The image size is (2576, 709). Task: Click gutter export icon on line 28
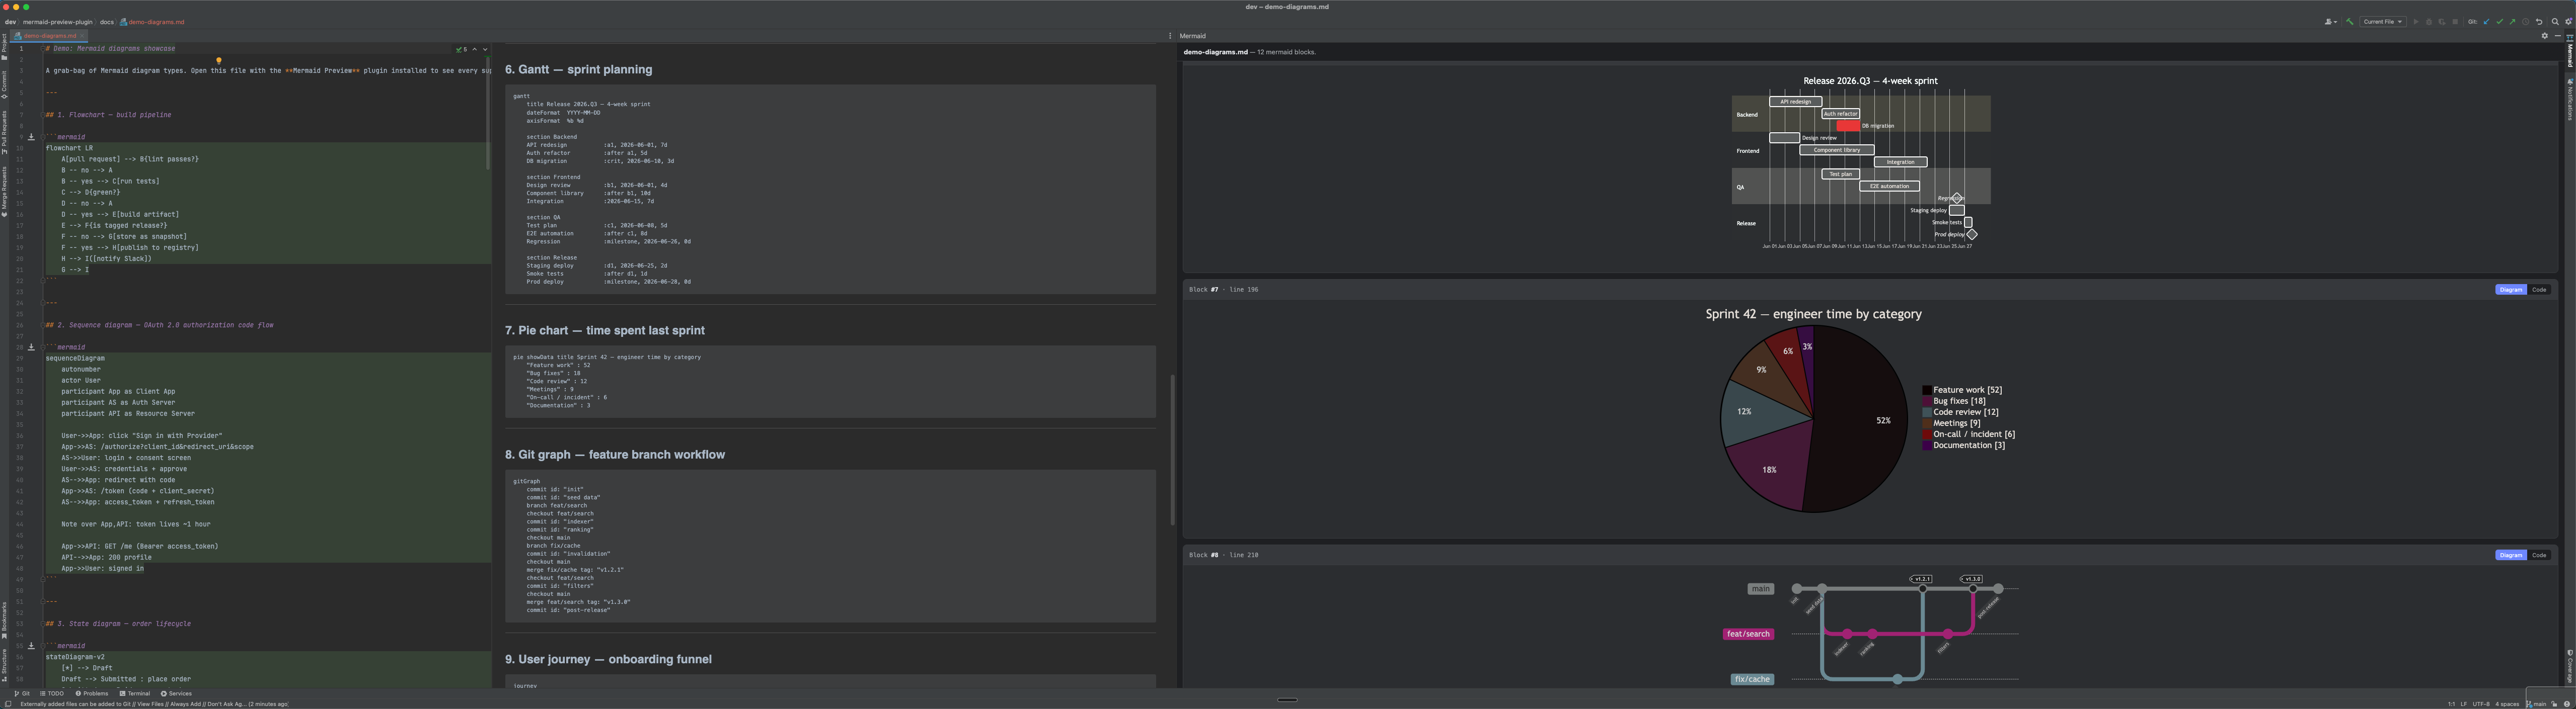coord(31,346)
